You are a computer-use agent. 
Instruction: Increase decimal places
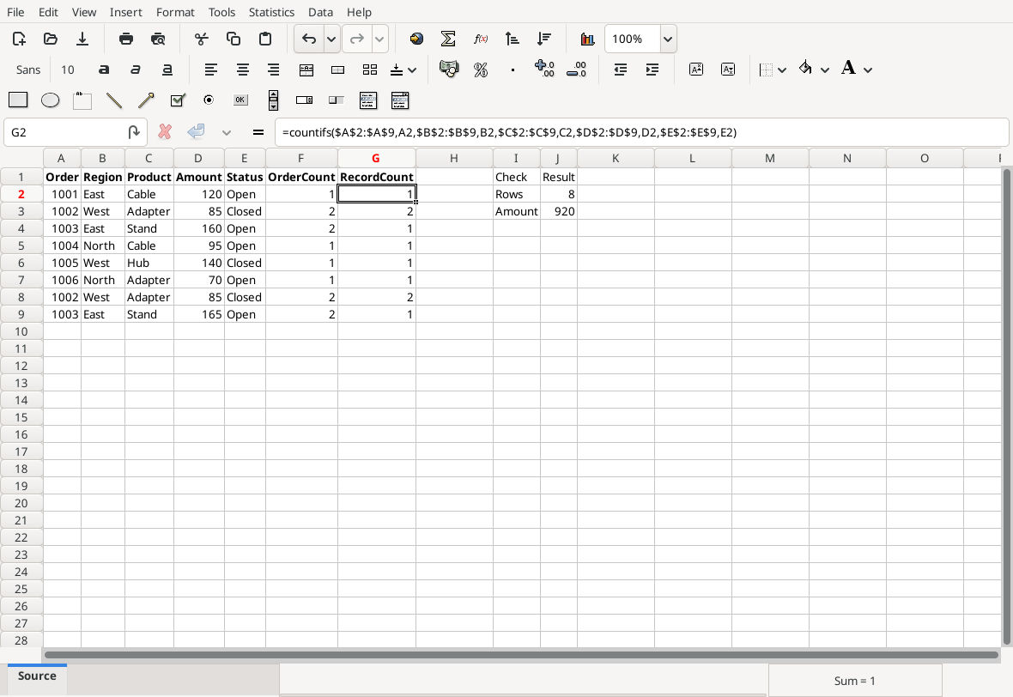pos(544,70)
